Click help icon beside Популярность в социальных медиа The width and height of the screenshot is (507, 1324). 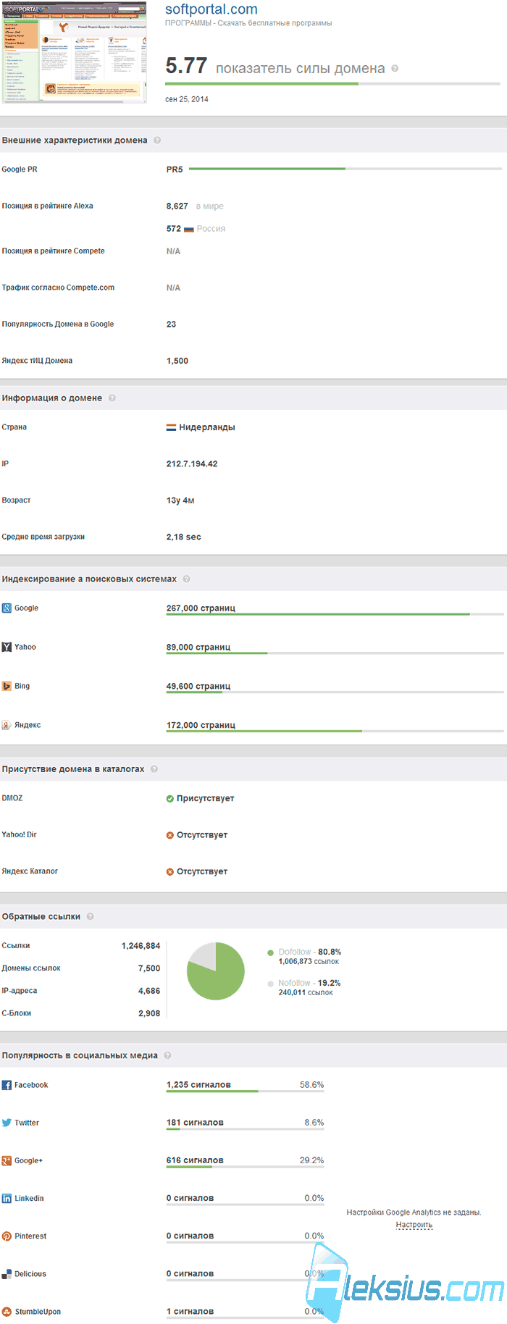click(x=168, y=1056)
